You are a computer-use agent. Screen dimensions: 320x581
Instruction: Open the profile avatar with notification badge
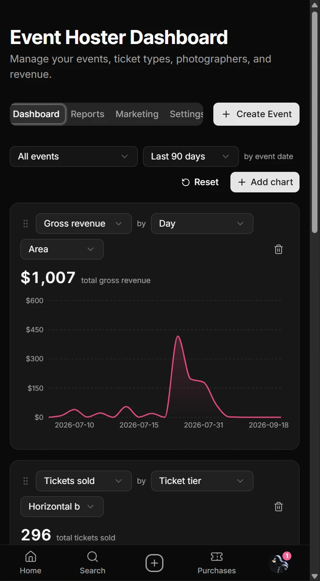[279, 563]
